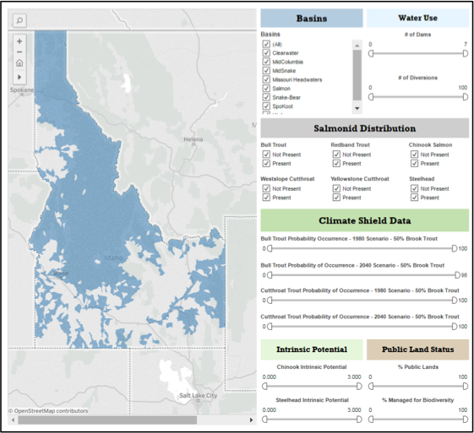The width and height of the screenshot is (474, 433).
Task: Toggle the Salmon basin checkbox
Action: click(266, 88)
